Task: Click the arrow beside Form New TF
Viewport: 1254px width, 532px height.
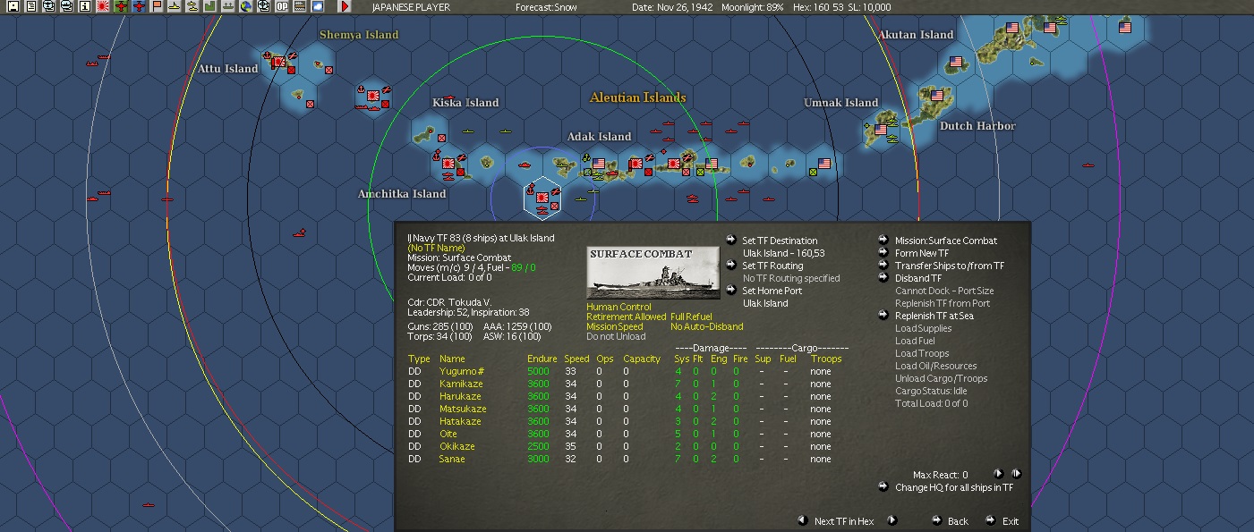Action: pos(883,252)
